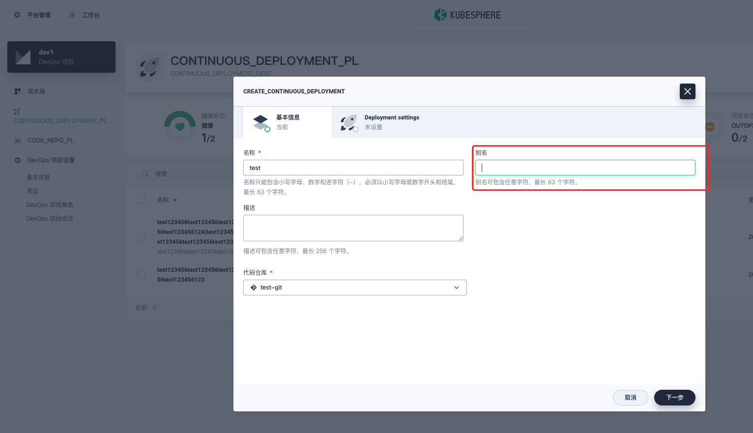Toggle the select-all checkbox in table header
Image resolution: width=753 pixels, height=433 pixels.
(x=141, y=200)
